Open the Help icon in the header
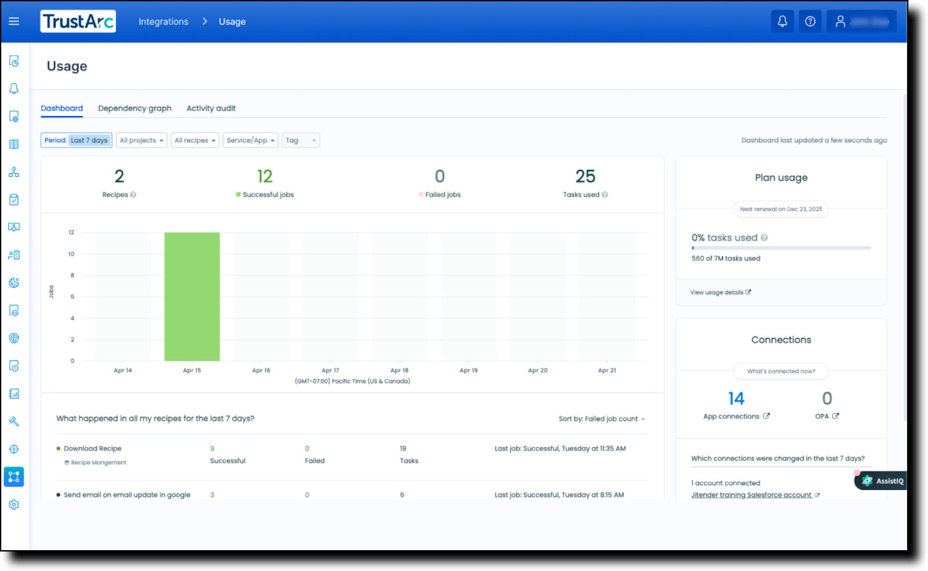 coord(810,21)
